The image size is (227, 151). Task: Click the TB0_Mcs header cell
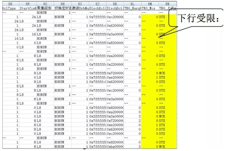coord(150,8)
